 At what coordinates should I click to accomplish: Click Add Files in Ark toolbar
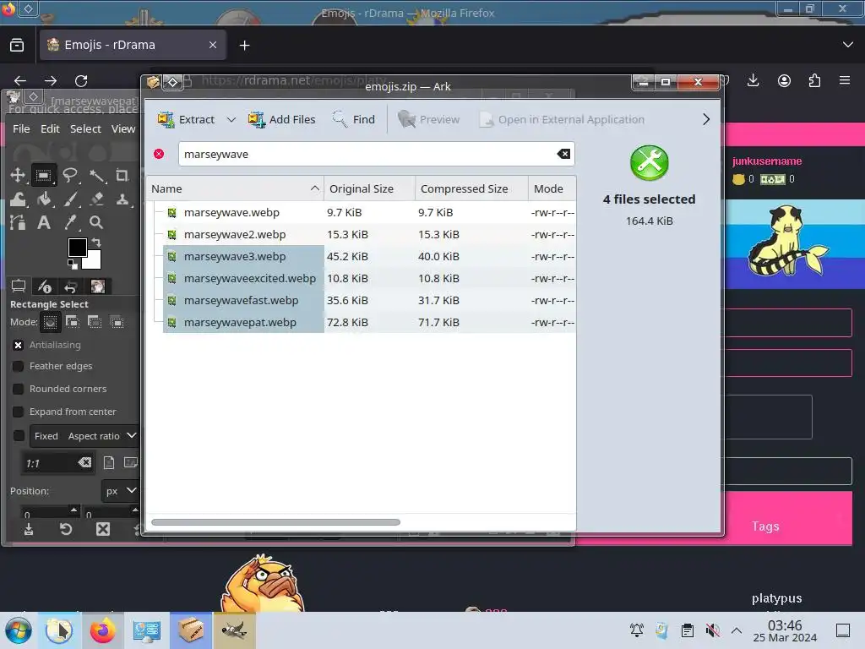[282, 119]
